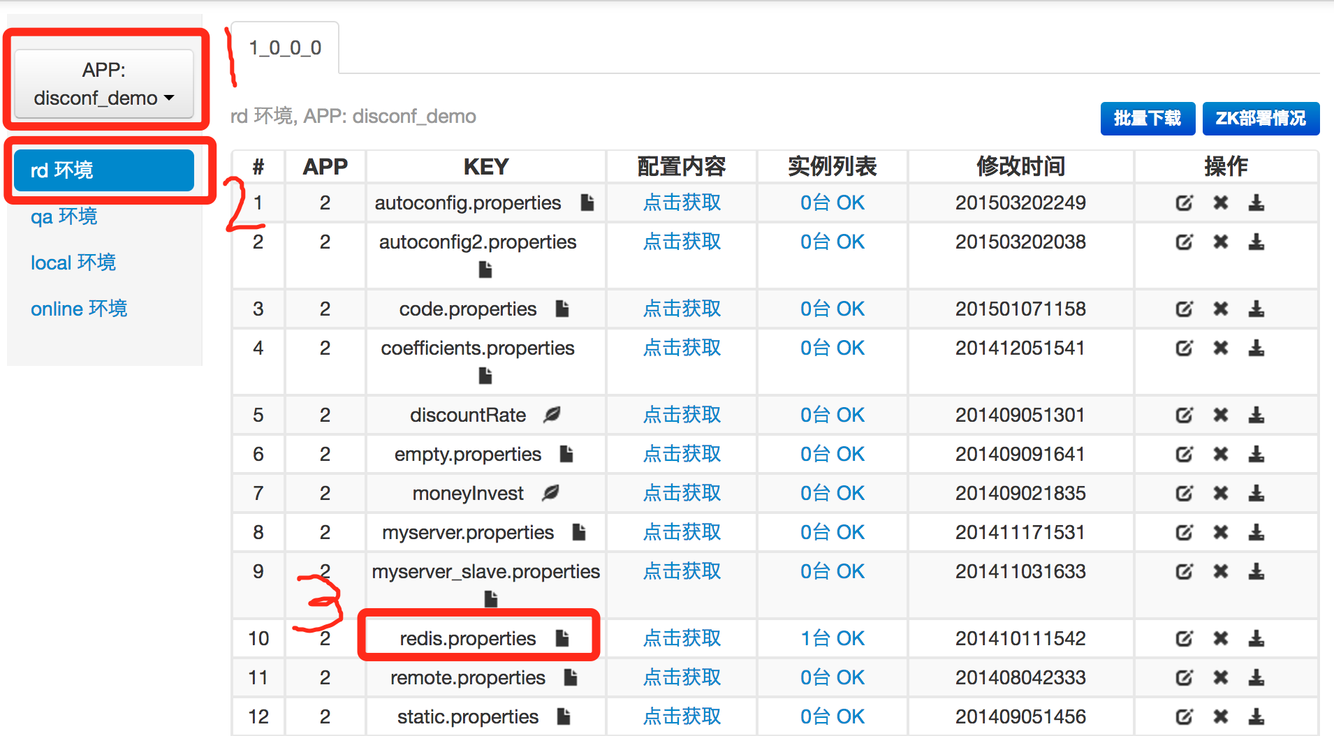Viewport: 1334px width, 736px height.
Task: Click leaf icon next to moneyInvest
Action: coord(550,493)
